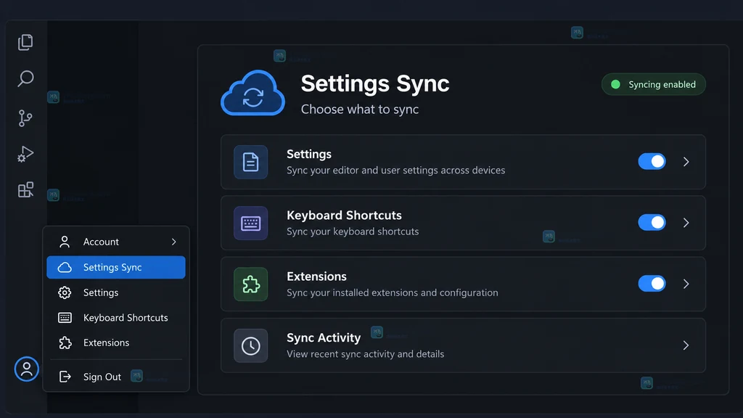
Task: Click the Extensions puzzle icon in card
Action: point(250,284)
